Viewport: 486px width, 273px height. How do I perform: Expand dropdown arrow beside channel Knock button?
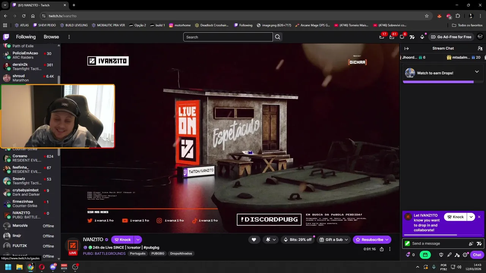pyautogui.click(x=138, y=240)
